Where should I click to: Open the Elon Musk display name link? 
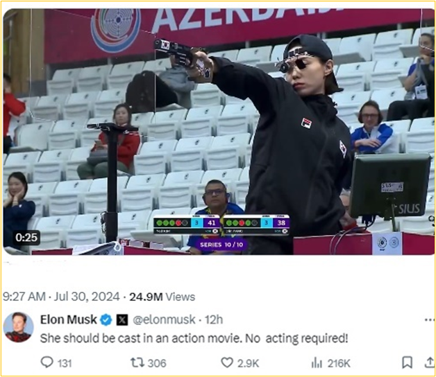69,319
